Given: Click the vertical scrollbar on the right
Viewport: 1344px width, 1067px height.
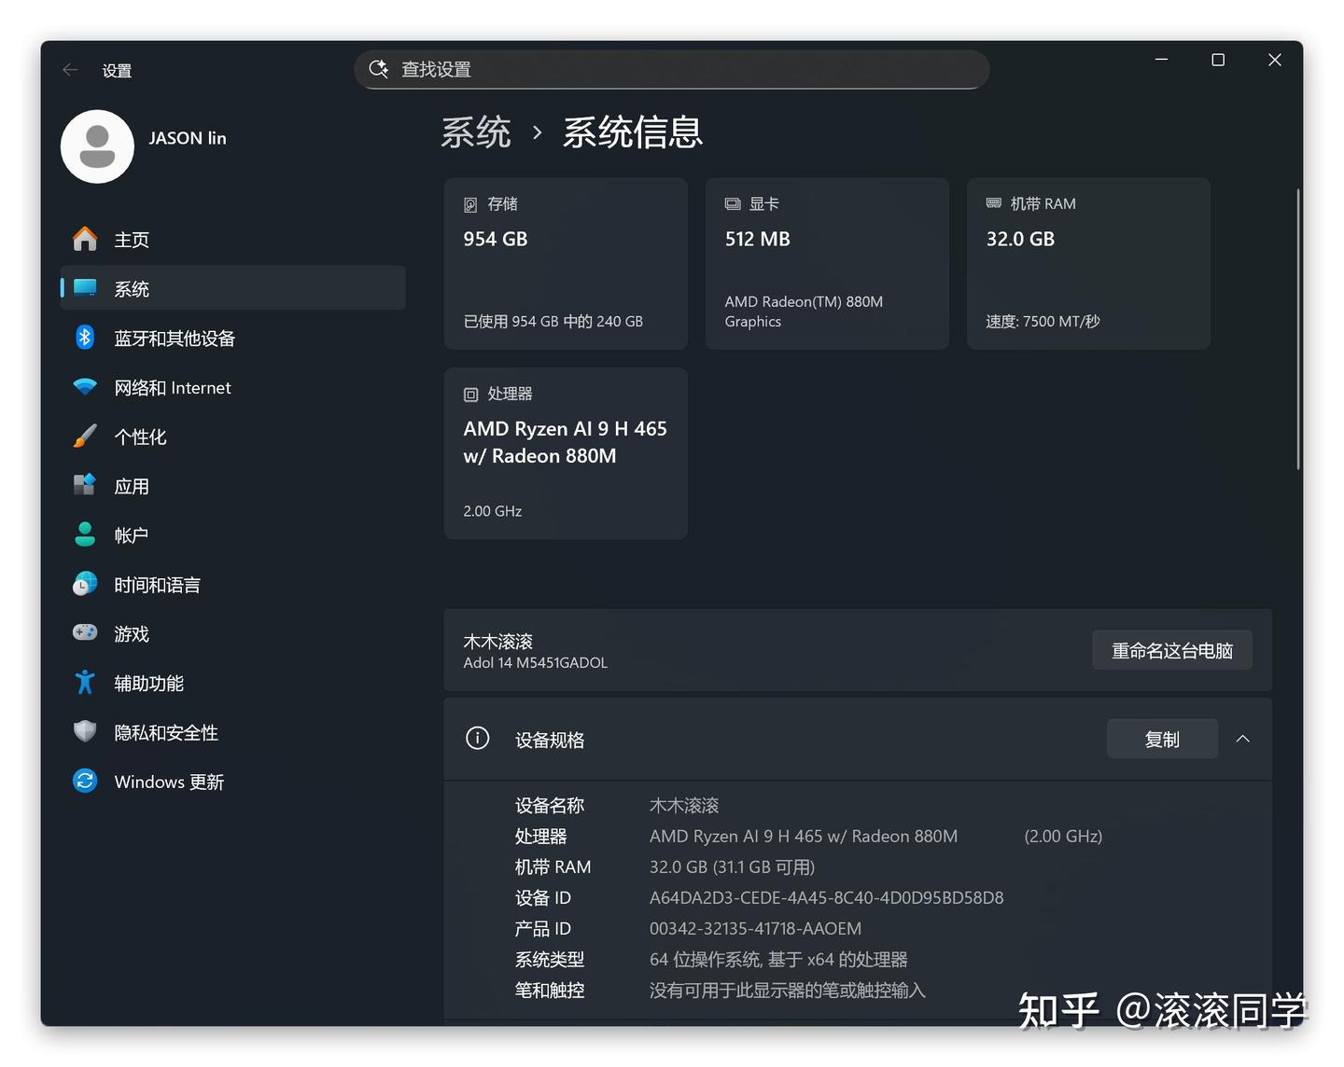Looking at the screenshot, I should tap(1297, 329).
